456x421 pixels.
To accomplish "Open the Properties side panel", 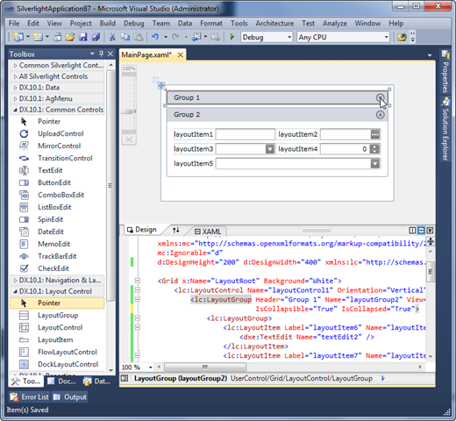I will click(445, 72).
